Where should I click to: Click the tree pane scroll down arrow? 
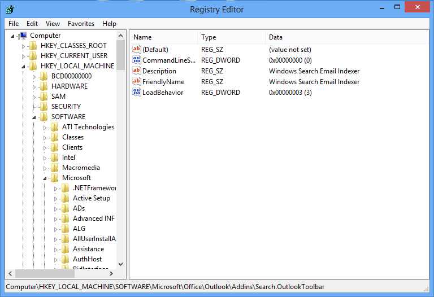point(121,264)
